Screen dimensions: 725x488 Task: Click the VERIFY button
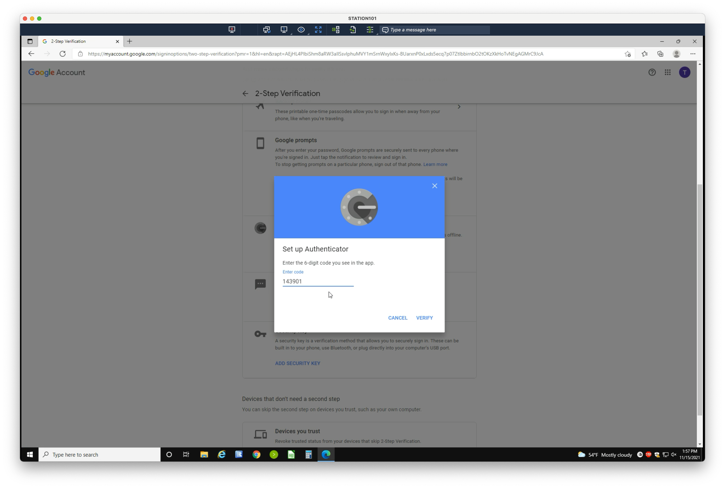point(424,318)
